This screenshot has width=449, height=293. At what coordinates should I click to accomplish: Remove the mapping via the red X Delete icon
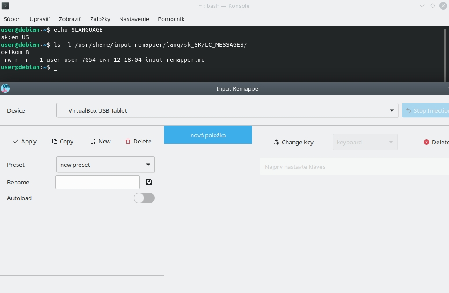click(426, 142)
